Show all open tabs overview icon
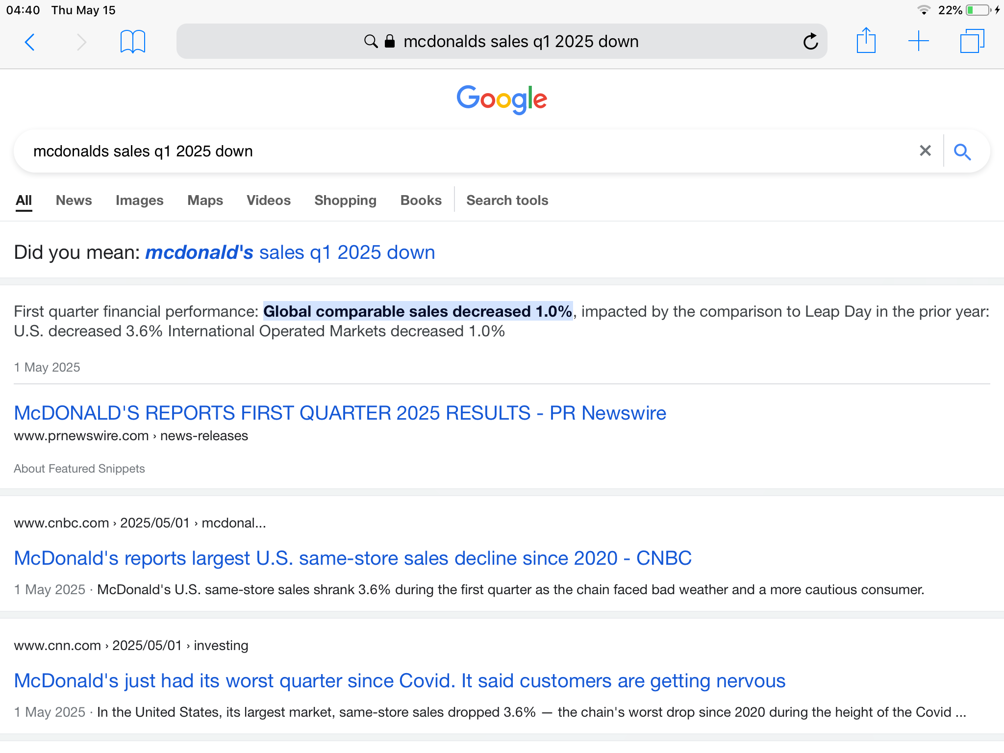Image resolution: width=1004 pixels, height=753 pixels. 972,41
